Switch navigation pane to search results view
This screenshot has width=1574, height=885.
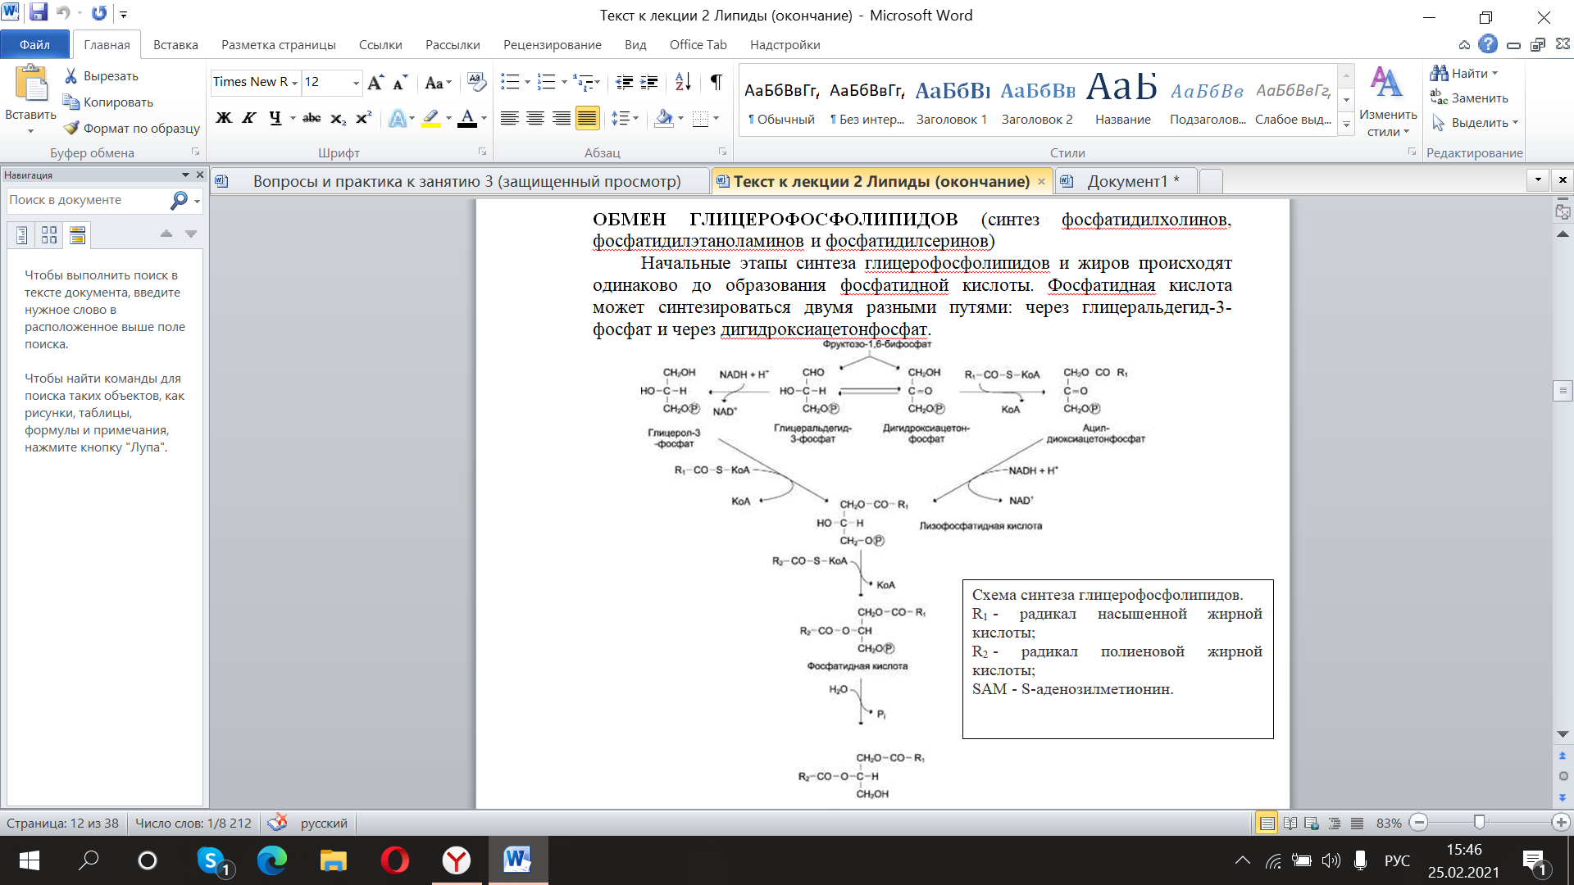(78, 235)
